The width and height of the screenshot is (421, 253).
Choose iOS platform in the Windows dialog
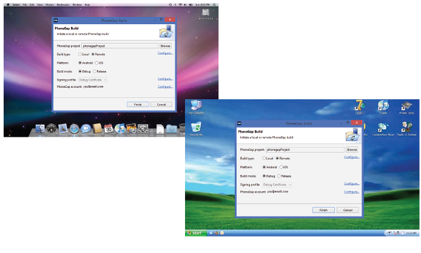(281, 166)
